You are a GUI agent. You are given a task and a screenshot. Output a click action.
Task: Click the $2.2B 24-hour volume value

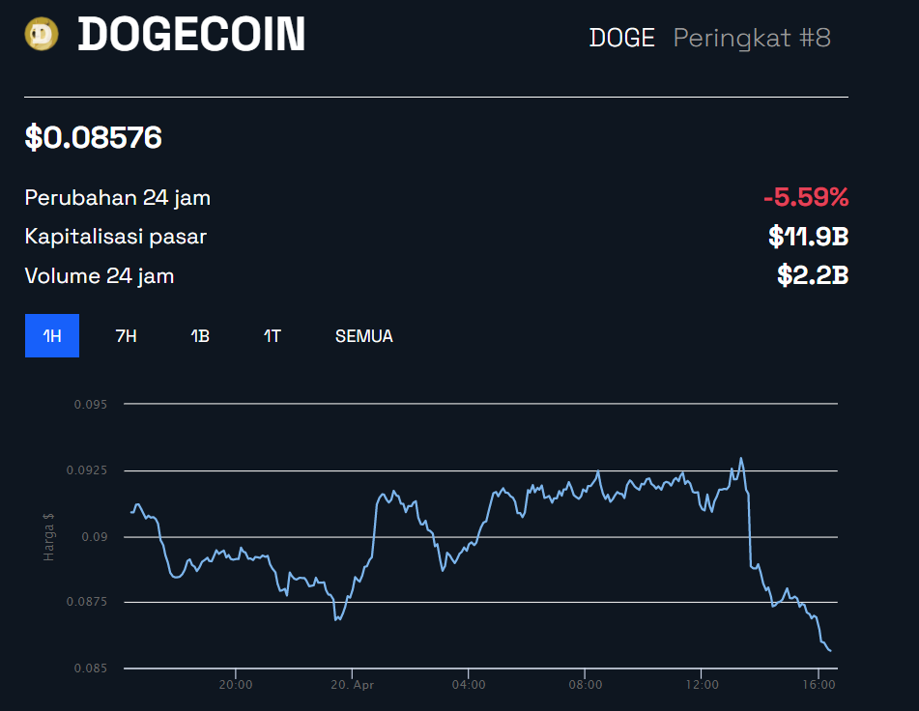tap(813, 275)
